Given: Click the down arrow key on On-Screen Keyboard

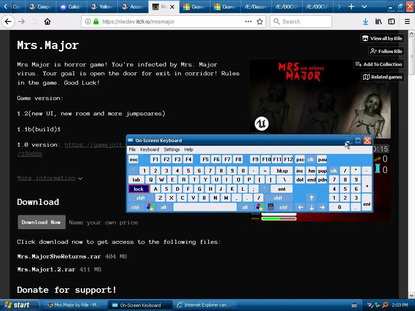Looking at the screenshot, I should (x=312, y=207).
